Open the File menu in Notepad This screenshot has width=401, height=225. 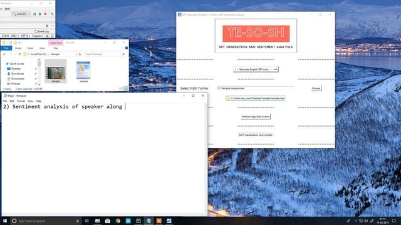(5, 101)
